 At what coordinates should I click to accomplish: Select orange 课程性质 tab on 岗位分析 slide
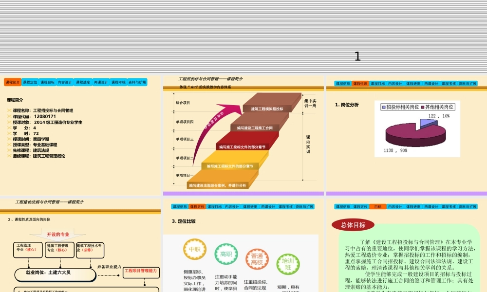tap(360, 84)
